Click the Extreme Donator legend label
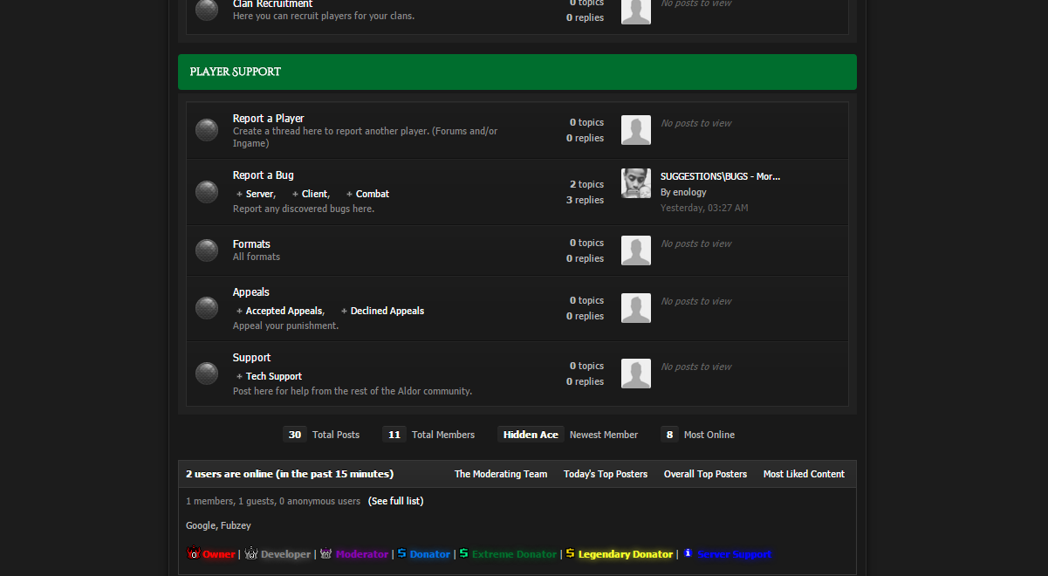Viewport: 1048px width, 576px height. coord(514,554)
